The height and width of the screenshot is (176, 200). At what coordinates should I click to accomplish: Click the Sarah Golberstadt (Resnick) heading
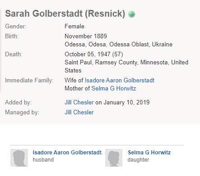click(x=65, y=14)
